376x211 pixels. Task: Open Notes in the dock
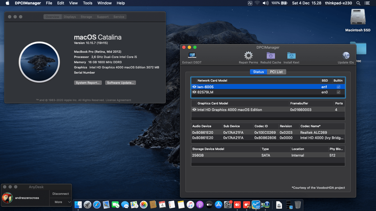[x=181, y=204]
